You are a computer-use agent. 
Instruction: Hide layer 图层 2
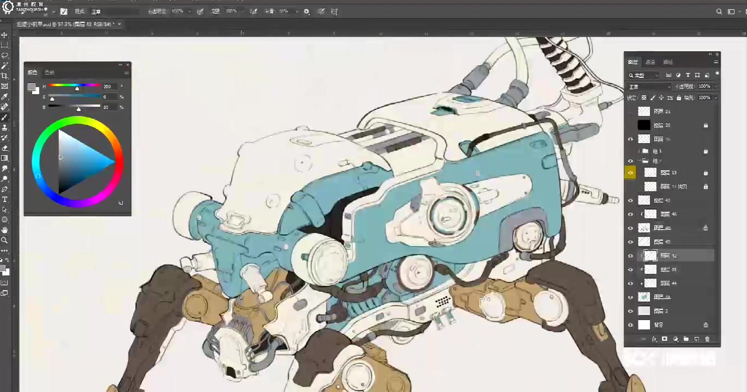[631, 311]
